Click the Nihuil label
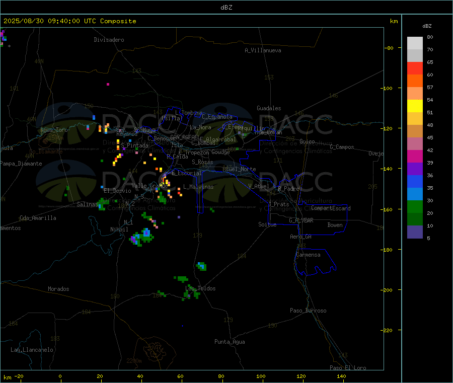The image size is (453, 383). point(119,229)
